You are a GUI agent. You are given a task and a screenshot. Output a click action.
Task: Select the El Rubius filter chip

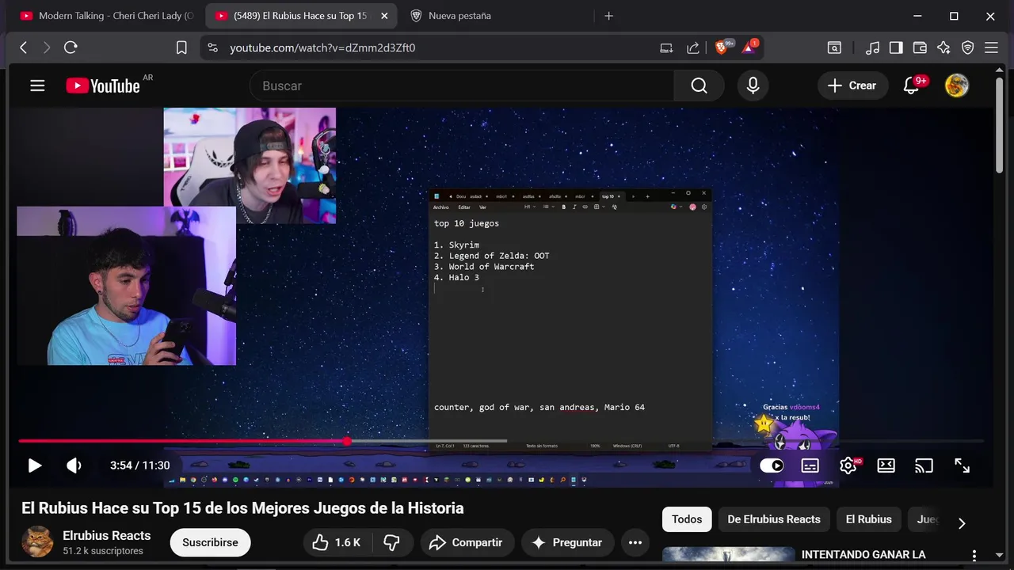pyautogui.click(x=868, y=519)
